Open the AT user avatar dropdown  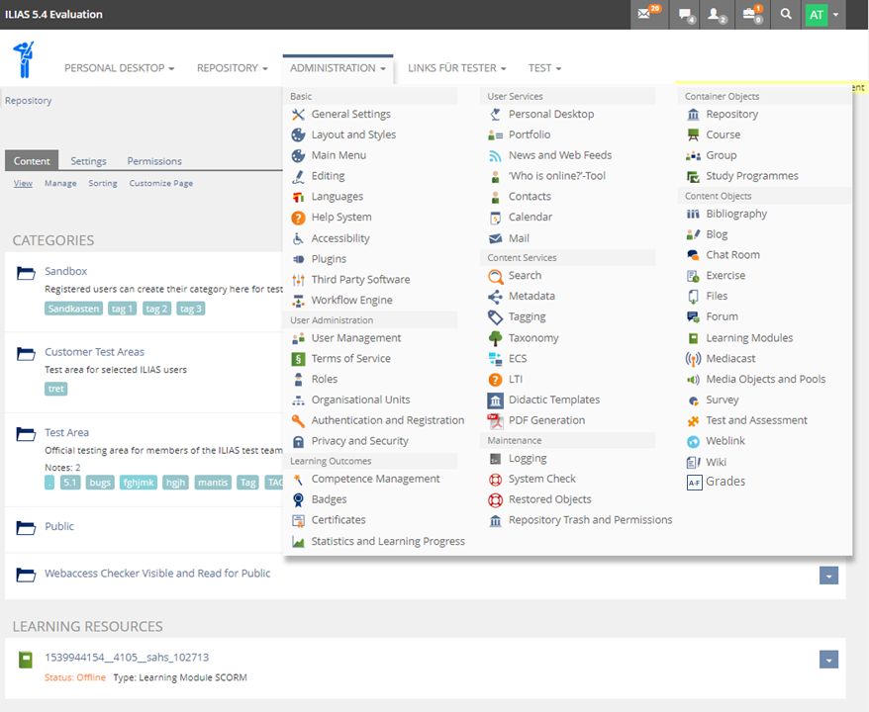pos(822,15)
